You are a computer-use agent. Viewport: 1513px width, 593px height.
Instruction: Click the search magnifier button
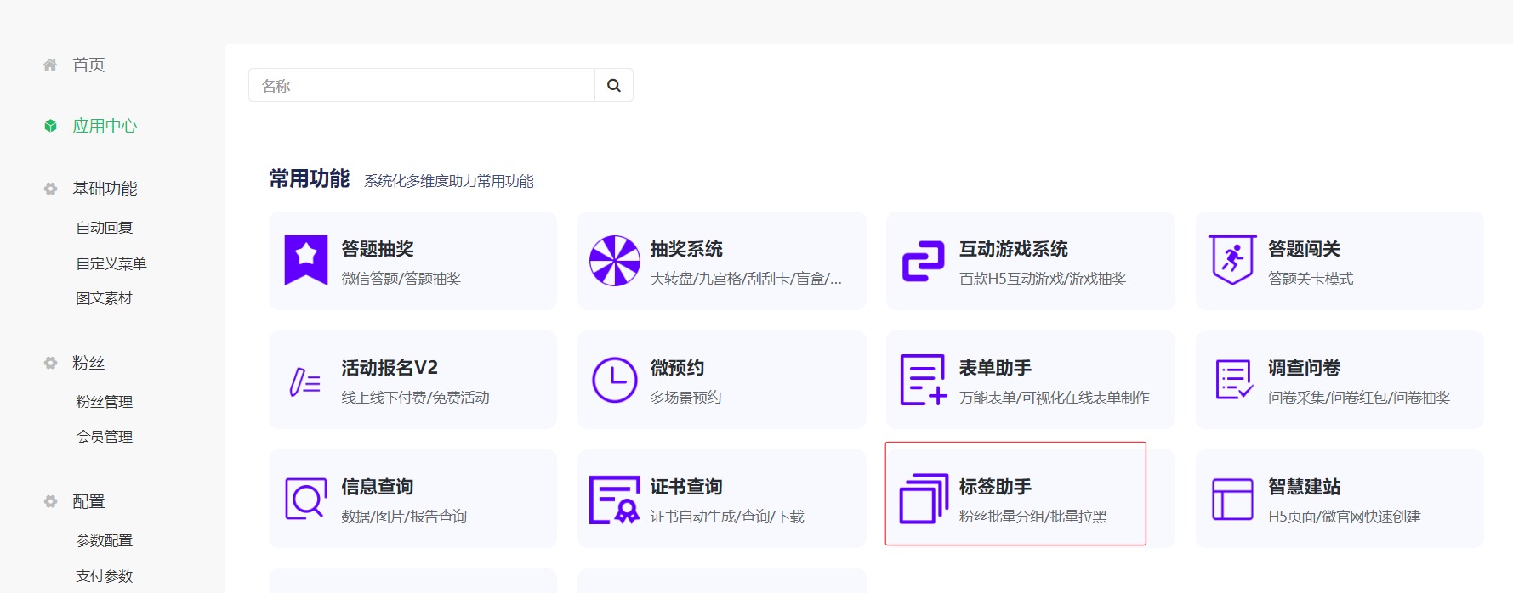point(614,85)
